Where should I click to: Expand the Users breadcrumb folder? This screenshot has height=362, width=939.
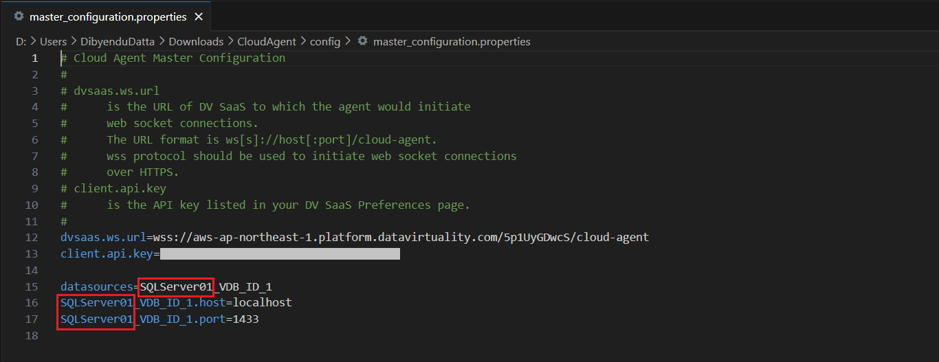coord(53,41)
